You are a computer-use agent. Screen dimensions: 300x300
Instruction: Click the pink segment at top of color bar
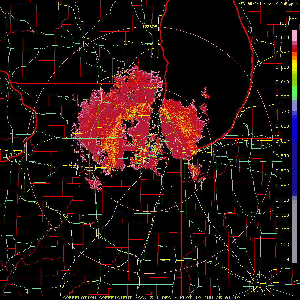pos(294,35)
